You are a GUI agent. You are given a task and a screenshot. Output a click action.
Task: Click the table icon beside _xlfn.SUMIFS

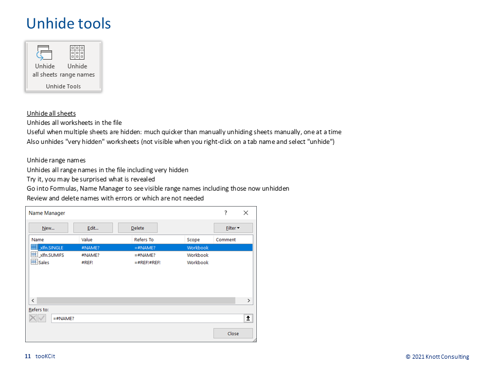click(x=34, y=254)
